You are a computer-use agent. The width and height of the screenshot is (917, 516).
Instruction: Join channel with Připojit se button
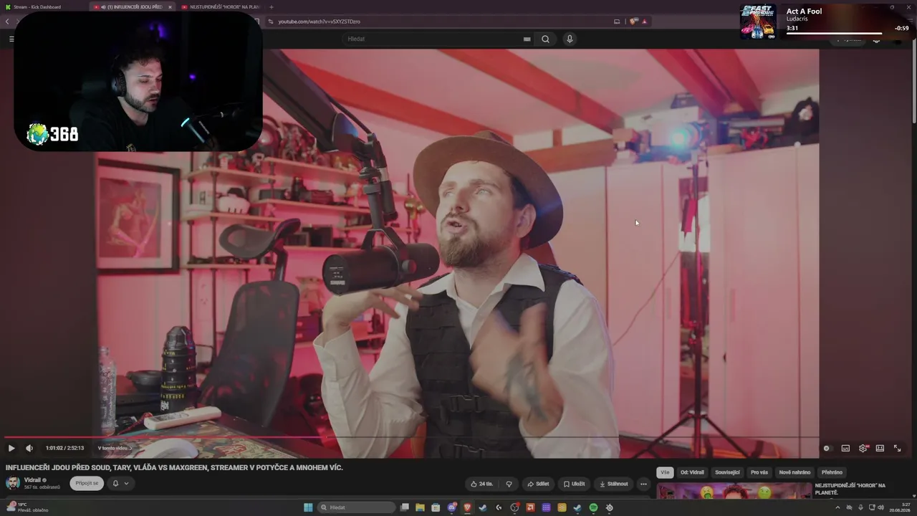pos(87,483)
